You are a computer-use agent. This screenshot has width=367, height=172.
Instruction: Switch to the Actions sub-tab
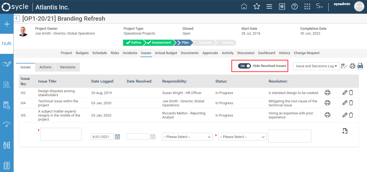click(45, 67)
